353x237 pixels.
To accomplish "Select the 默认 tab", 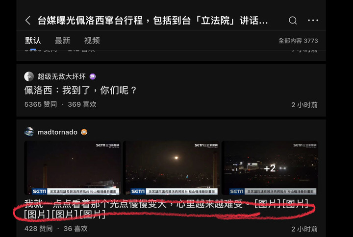I will 33,41.
